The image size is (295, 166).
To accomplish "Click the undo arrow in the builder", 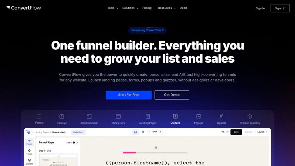I will point(223,132).
